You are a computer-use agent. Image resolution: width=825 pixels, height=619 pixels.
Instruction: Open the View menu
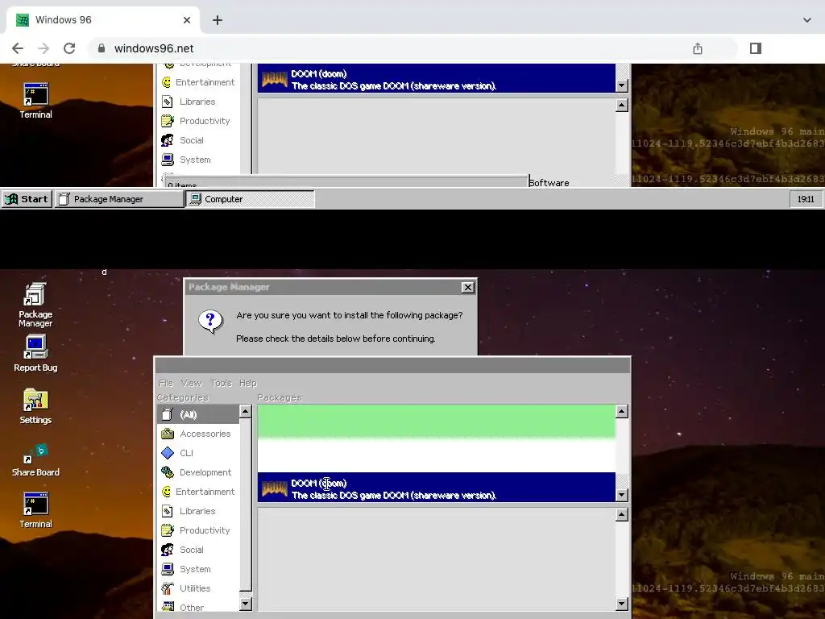click(x=191, y=383)
